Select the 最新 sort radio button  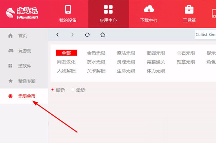tap(53, 89)
